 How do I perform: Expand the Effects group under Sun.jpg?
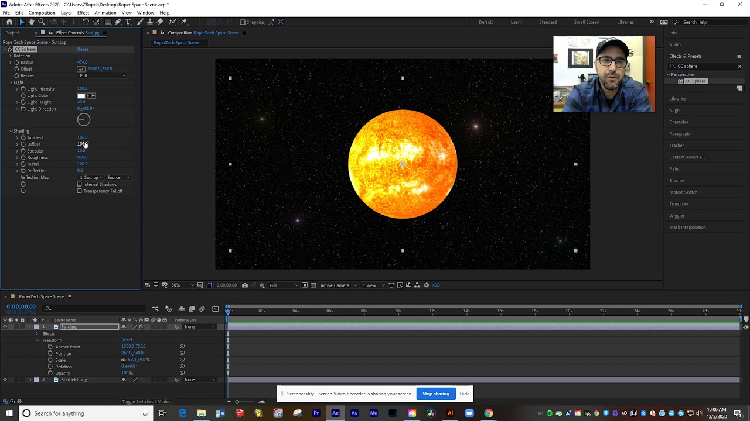pyautogui.click(x=37, y=334)
